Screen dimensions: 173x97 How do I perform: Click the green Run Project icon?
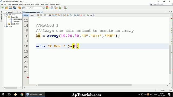click(x=60, y=8)
